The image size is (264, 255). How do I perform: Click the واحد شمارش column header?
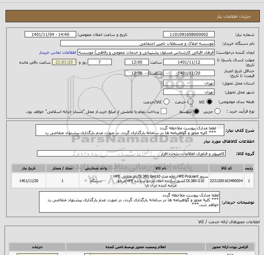click(96, 168)
